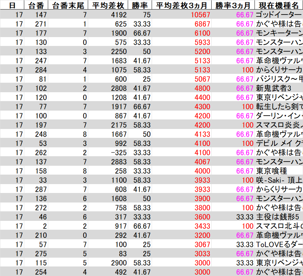Select the 転生したら剣 machine name cell
Viewport: 303px width, 276px height.
tap(279, 107)
